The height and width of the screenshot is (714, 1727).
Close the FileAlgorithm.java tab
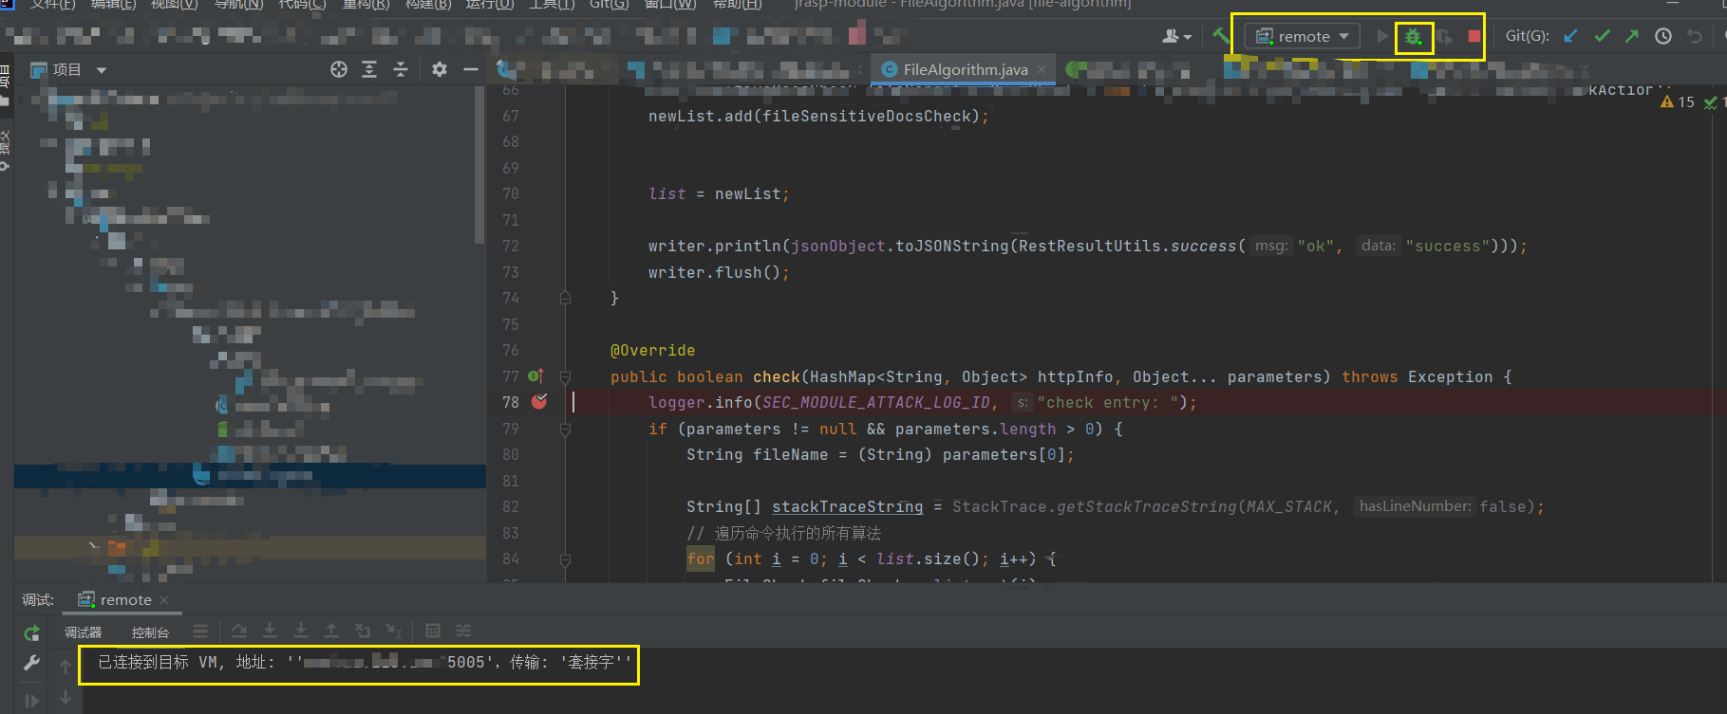(1042, 69)
